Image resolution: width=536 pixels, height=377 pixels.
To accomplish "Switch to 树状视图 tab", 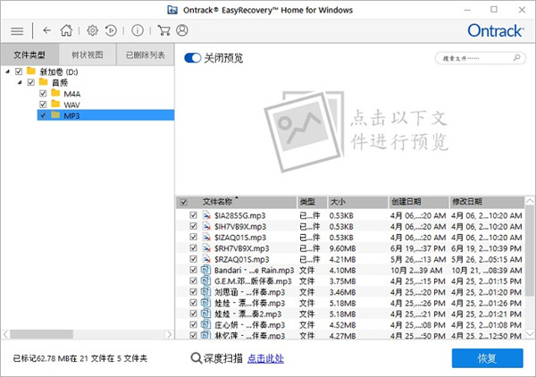I will [88, 54].
